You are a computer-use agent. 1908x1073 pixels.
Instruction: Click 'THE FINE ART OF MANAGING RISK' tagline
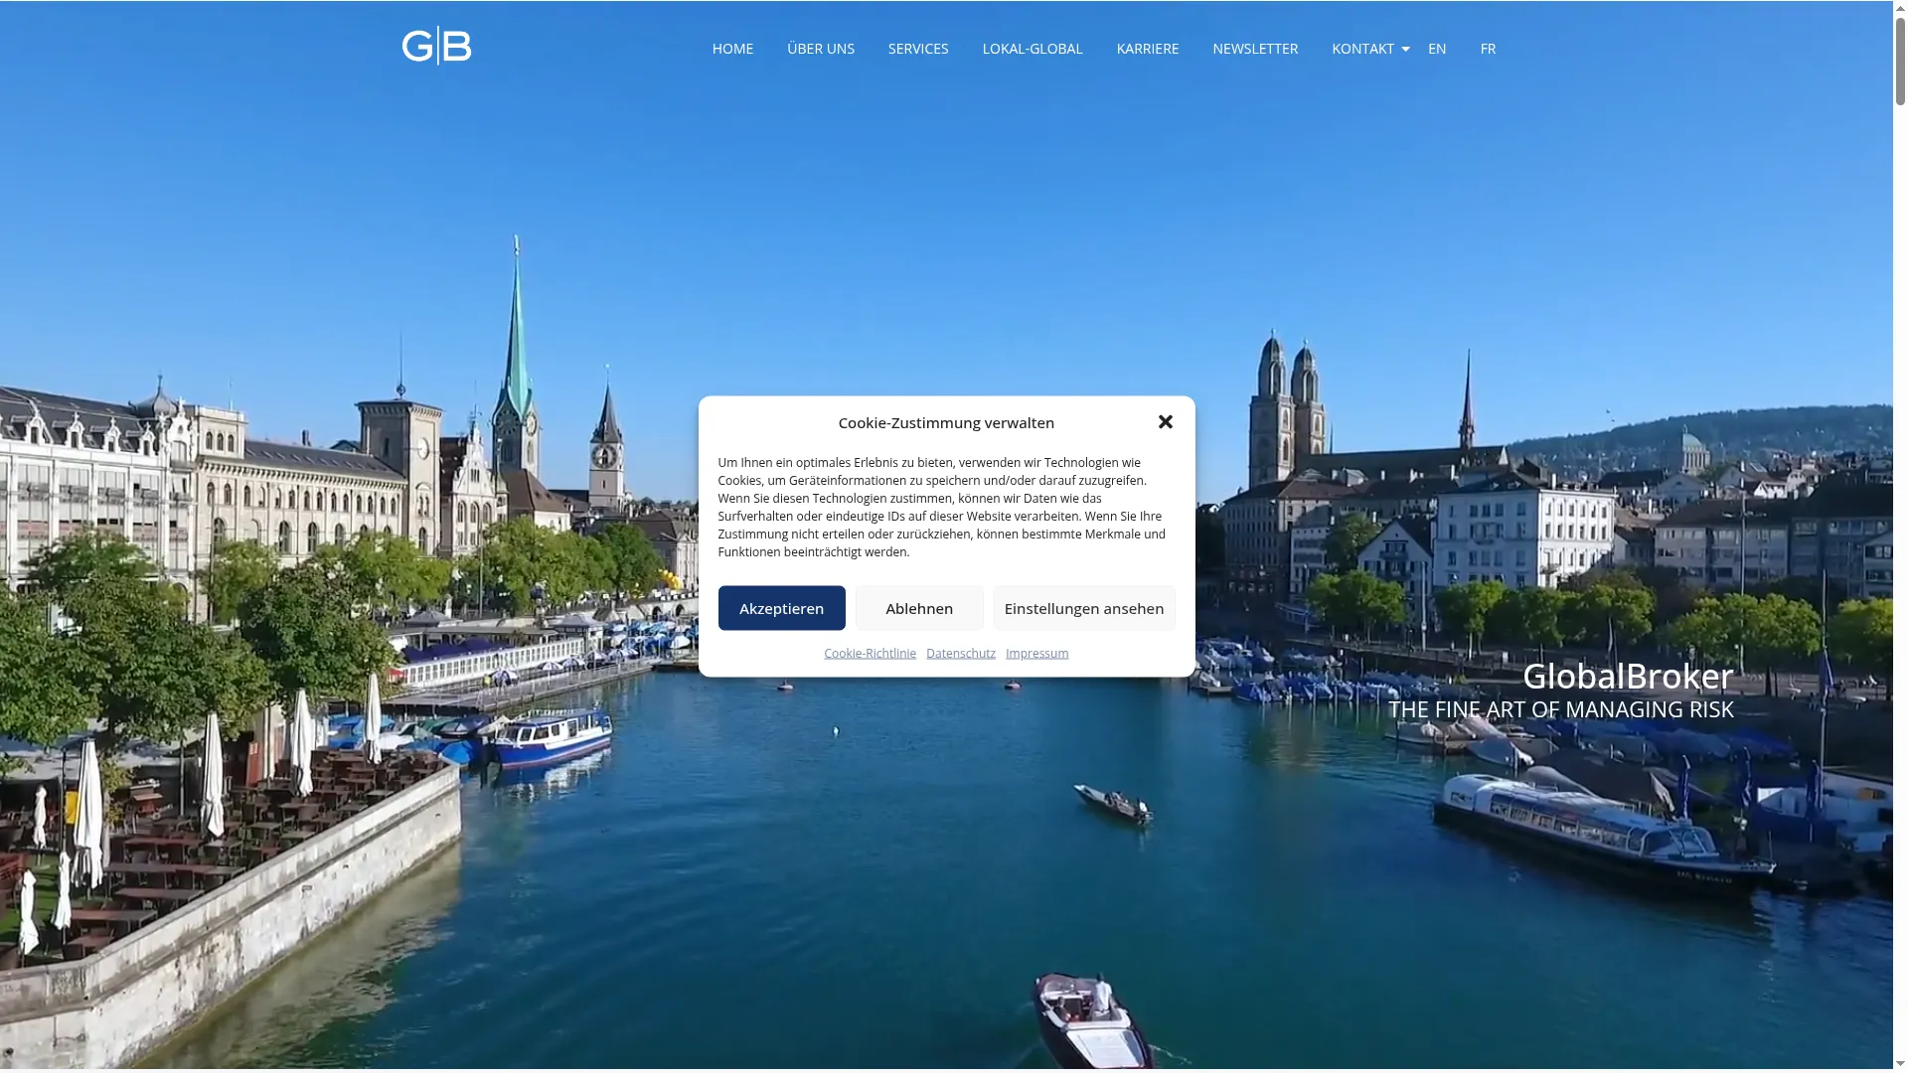(x=1561, y=709)
